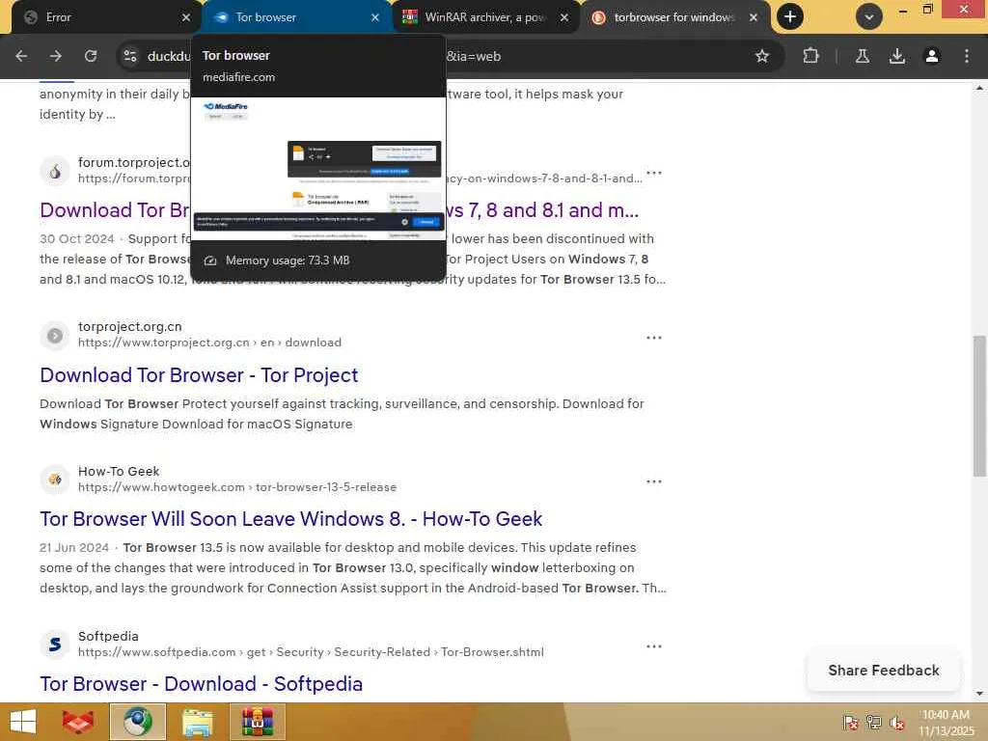Open WinRAR from the taskbar

[257, 722]
